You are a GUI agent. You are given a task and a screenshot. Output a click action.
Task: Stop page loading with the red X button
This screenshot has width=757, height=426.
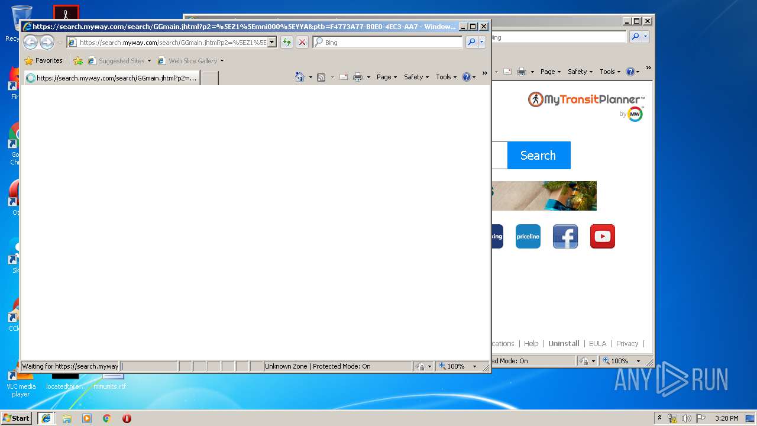point(302,42)
